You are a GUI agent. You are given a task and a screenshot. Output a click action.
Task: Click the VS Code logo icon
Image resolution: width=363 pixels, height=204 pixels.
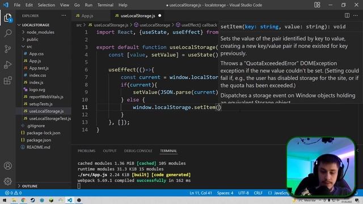(6, 5)
